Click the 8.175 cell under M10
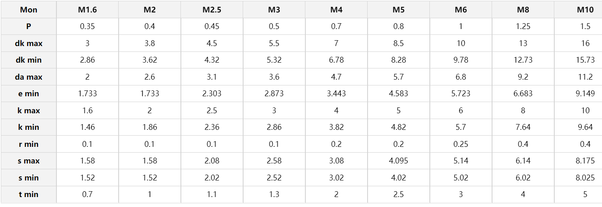 click(585, 161)
